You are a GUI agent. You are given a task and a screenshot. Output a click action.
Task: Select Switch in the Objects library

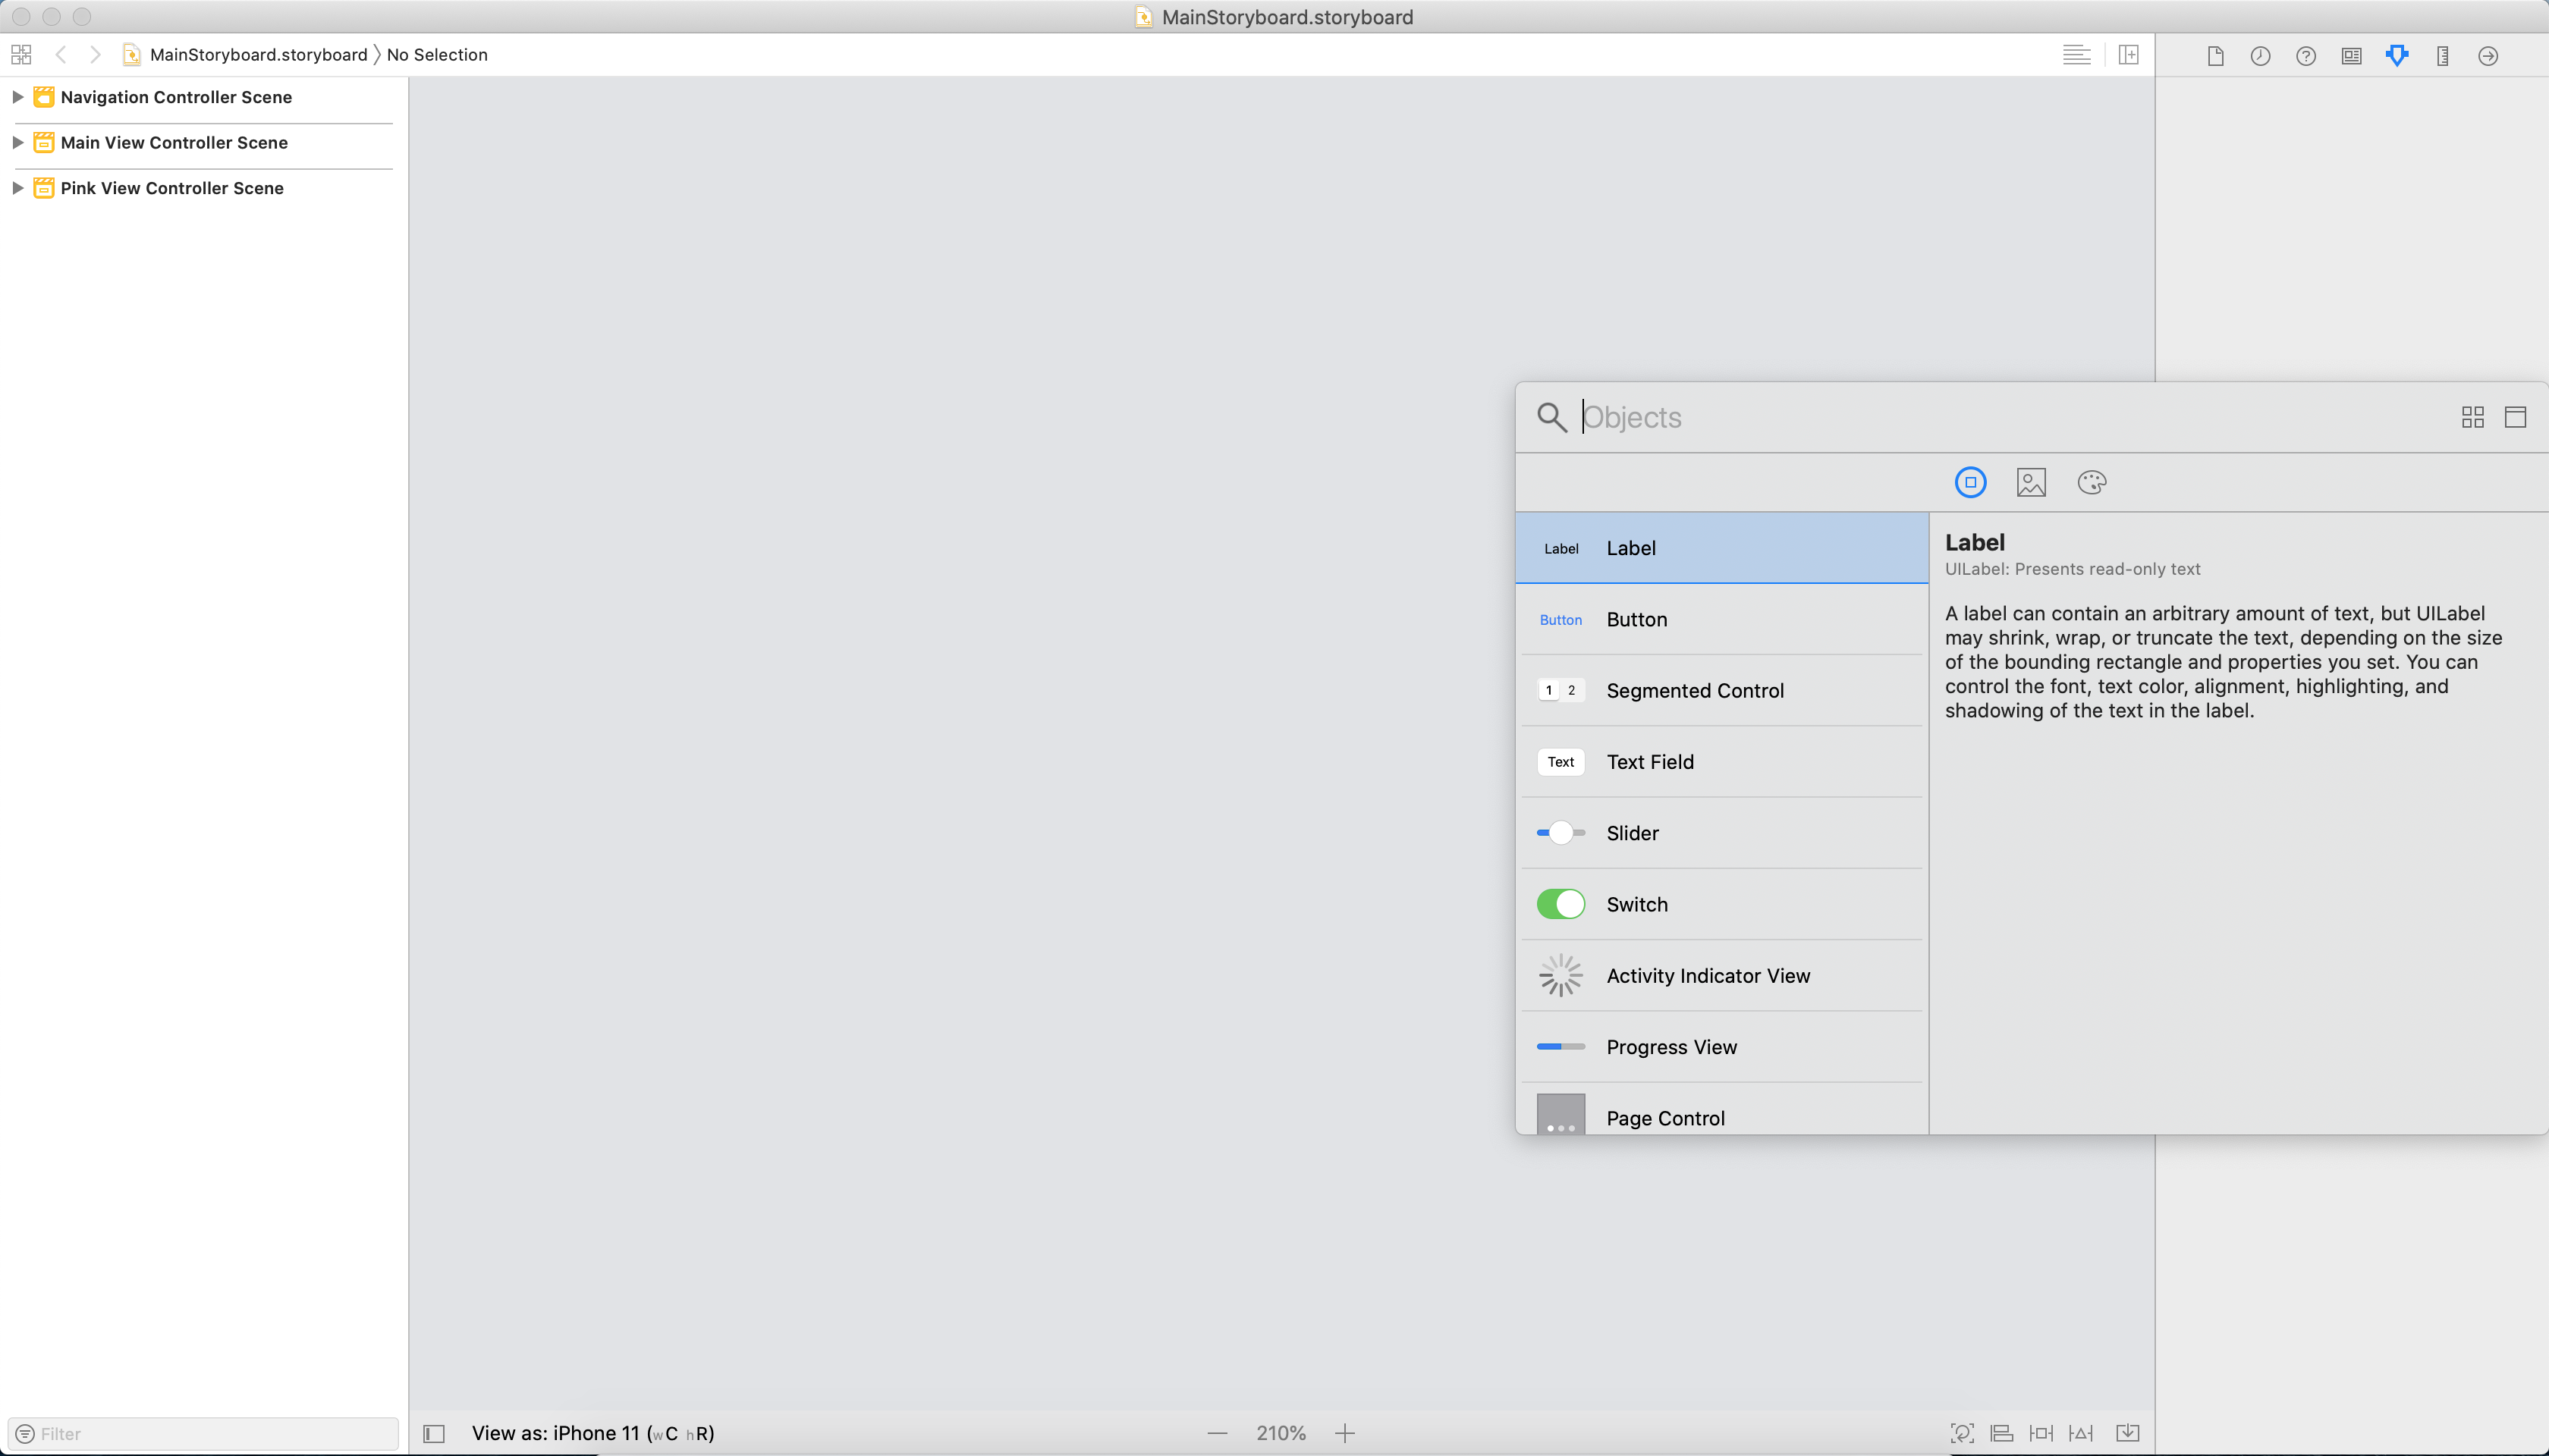click(1721, 904)
